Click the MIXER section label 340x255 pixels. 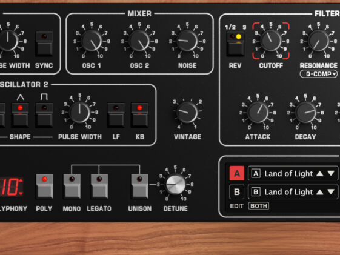coord(139,13)
